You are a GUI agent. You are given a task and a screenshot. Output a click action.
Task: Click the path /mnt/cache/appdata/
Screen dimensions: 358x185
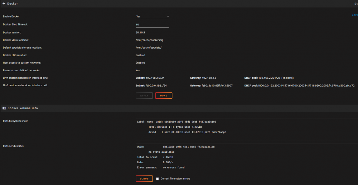point(149,48)
